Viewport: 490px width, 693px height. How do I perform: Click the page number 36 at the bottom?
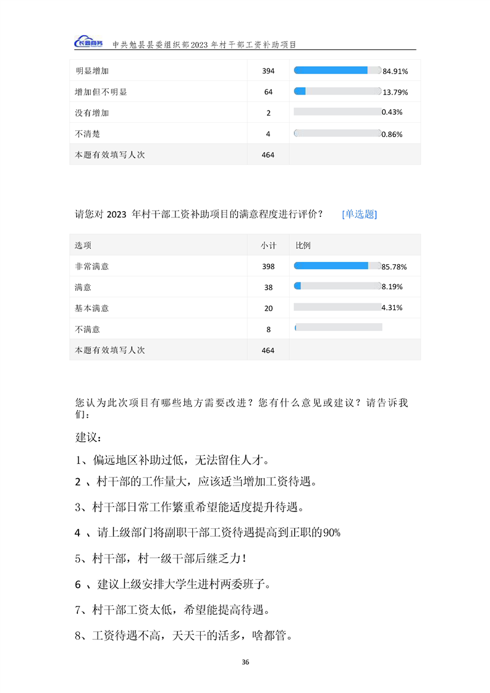click(245, 662)
